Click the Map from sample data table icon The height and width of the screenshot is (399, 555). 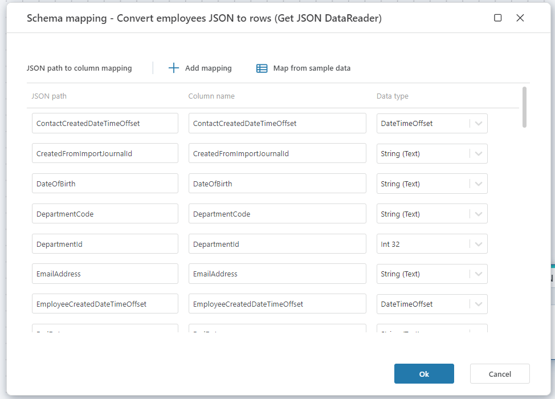coord(262,68)
